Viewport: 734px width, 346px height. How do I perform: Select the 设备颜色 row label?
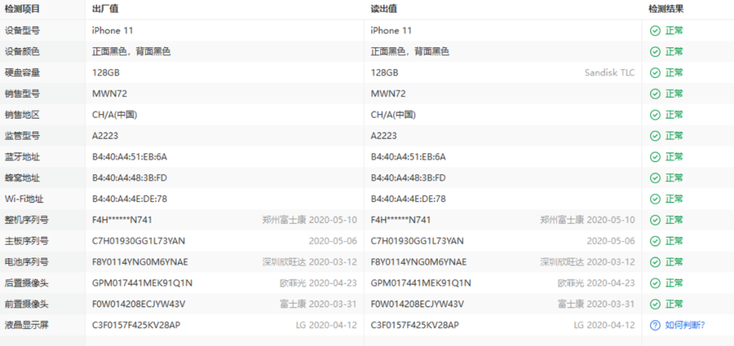click(22, 52)
